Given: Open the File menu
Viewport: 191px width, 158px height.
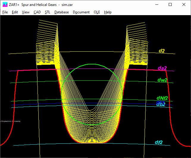Looking at the screenshot, I should point(5,12).
